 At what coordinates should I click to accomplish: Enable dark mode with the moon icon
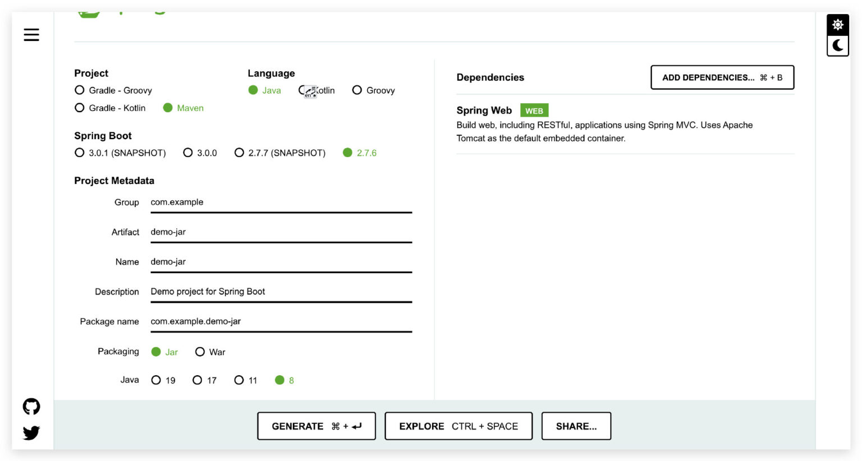[837, 46]
